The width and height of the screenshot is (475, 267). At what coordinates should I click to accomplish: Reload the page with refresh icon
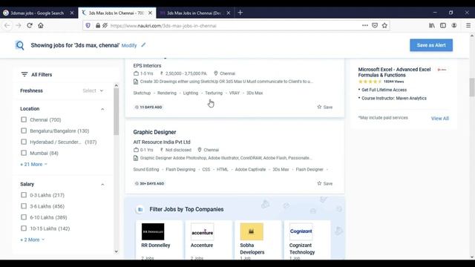[x=30, y=26]
